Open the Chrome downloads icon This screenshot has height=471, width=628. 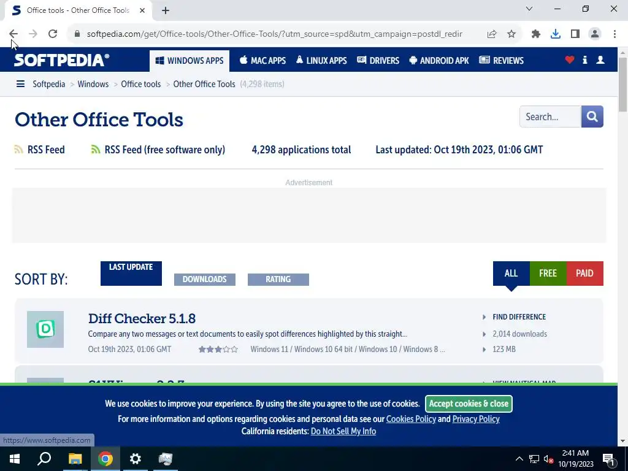coord(556,34)
